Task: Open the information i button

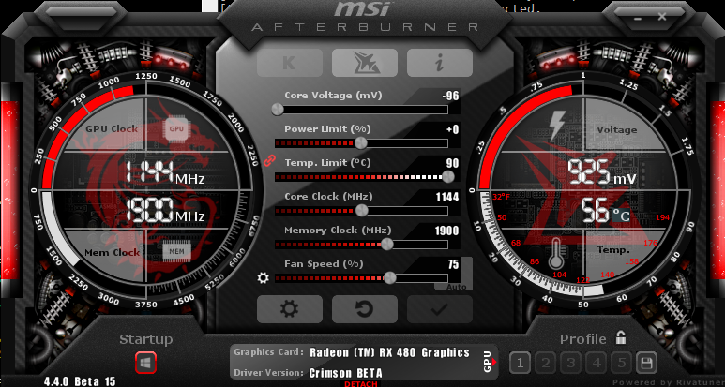Action: pyautogui.click(x=440, y=63)
